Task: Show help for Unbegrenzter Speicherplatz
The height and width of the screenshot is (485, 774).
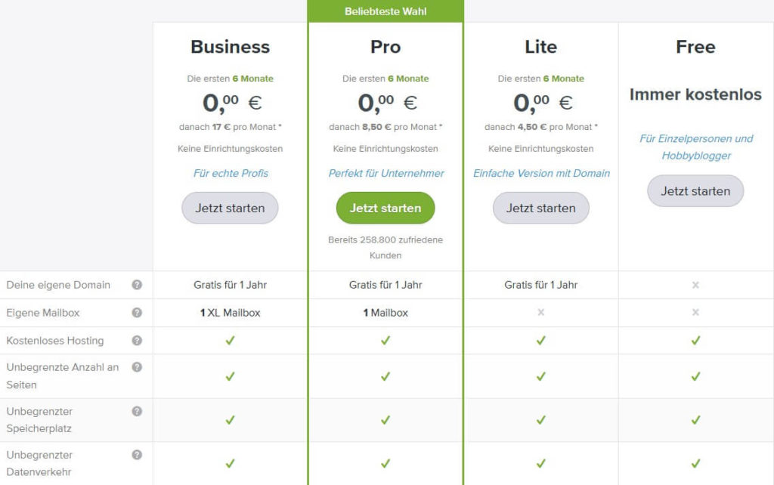Action: pos(137,412)
